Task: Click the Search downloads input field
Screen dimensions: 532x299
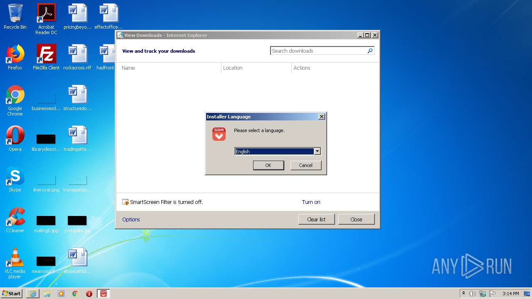Action: click(x=318, y=51)
